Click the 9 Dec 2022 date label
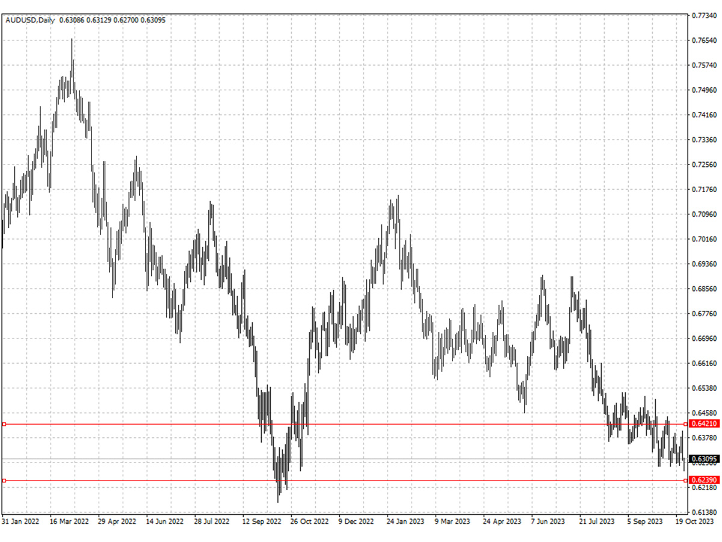The image size is (722, 542). (x=357, y=522)
